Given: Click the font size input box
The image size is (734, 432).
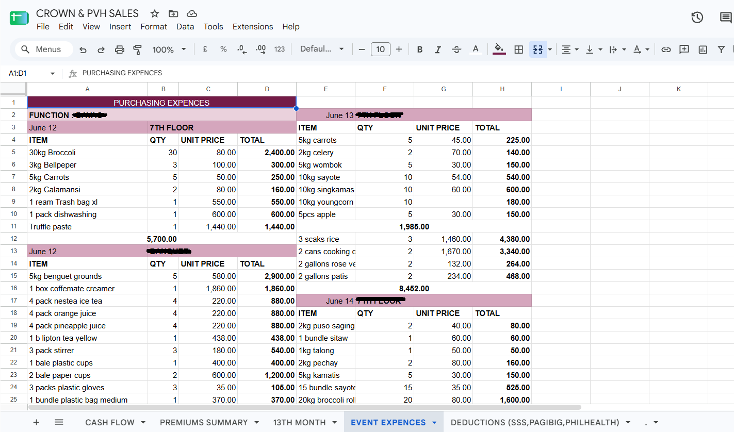Looking at the screenshot, I should click(x=381, y=49).
